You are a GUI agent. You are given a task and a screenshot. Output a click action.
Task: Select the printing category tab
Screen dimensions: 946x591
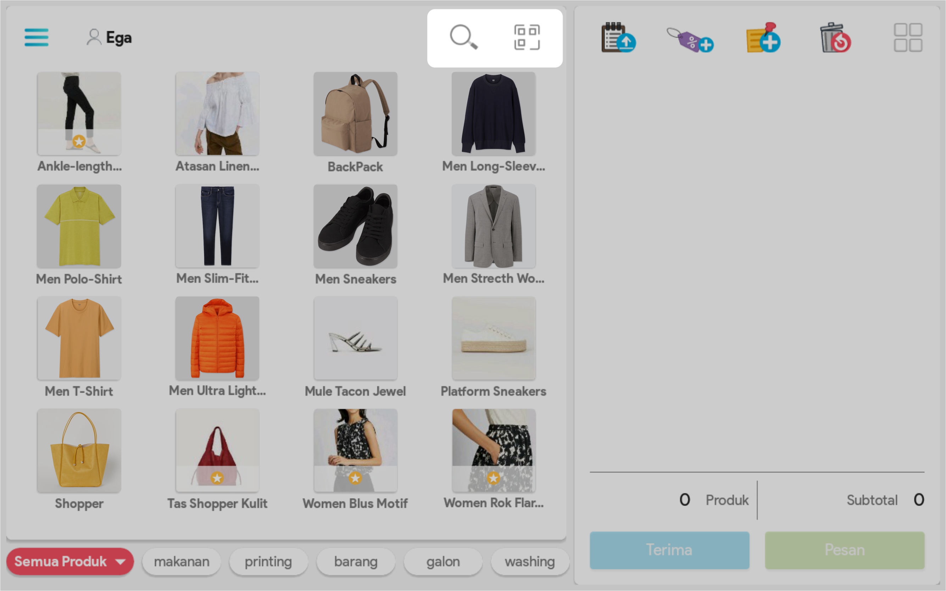click(x=268, y=562)
